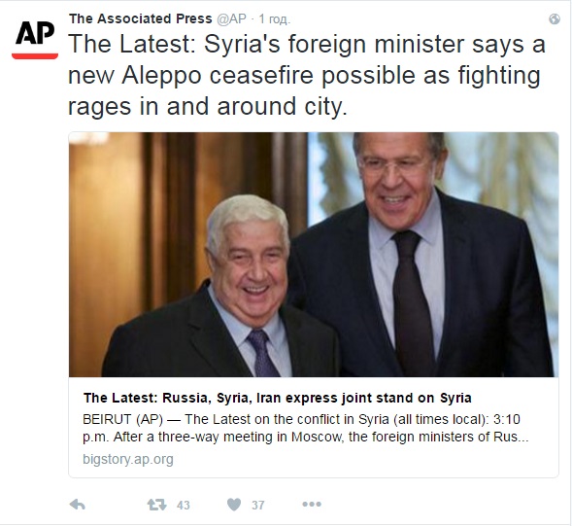Open the tweet timestamp "1 год."

pyautogui.click(x=274, y=19)
